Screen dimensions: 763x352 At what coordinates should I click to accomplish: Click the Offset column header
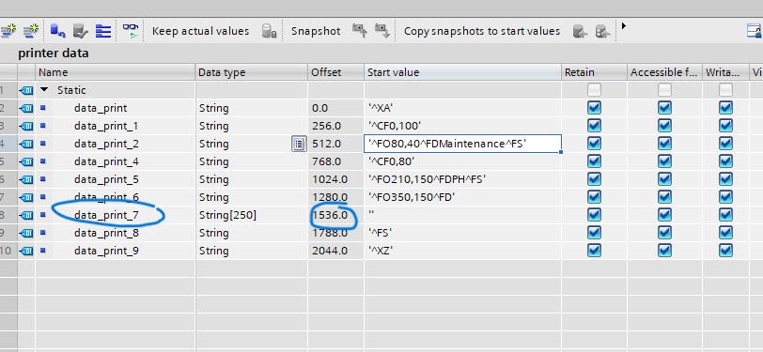coord(335,72)
